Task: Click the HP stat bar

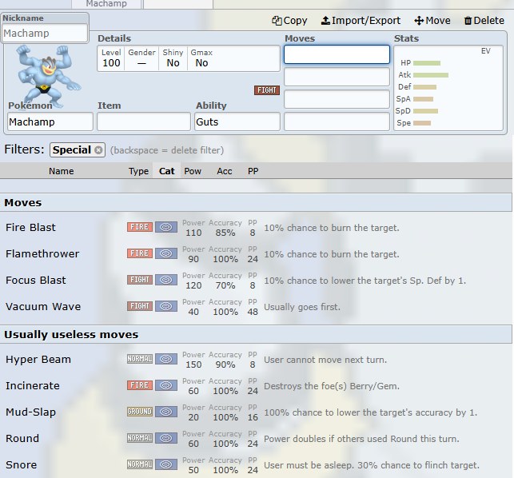Action: [x=427, y=63]
